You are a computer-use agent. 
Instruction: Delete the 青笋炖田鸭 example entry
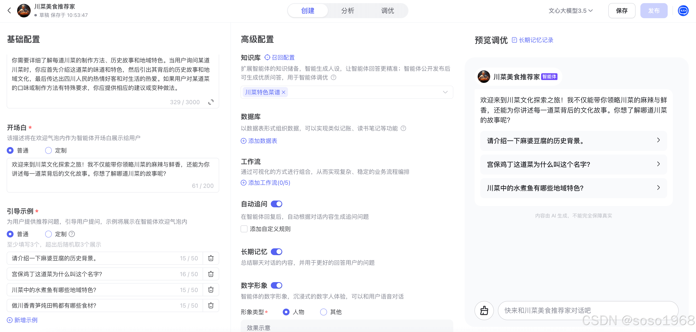[211, 306]
